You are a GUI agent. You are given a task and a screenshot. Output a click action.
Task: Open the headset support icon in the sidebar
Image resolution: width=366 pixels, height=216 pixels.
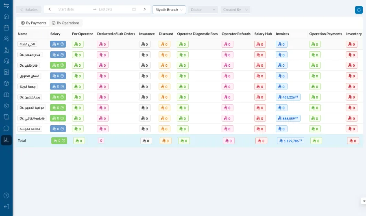click(x=6, y=61)
